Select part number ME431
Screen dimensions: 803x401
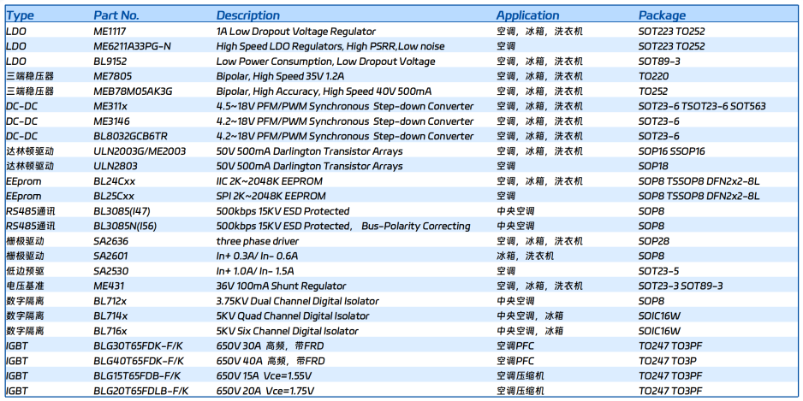[x=109, y=286]
